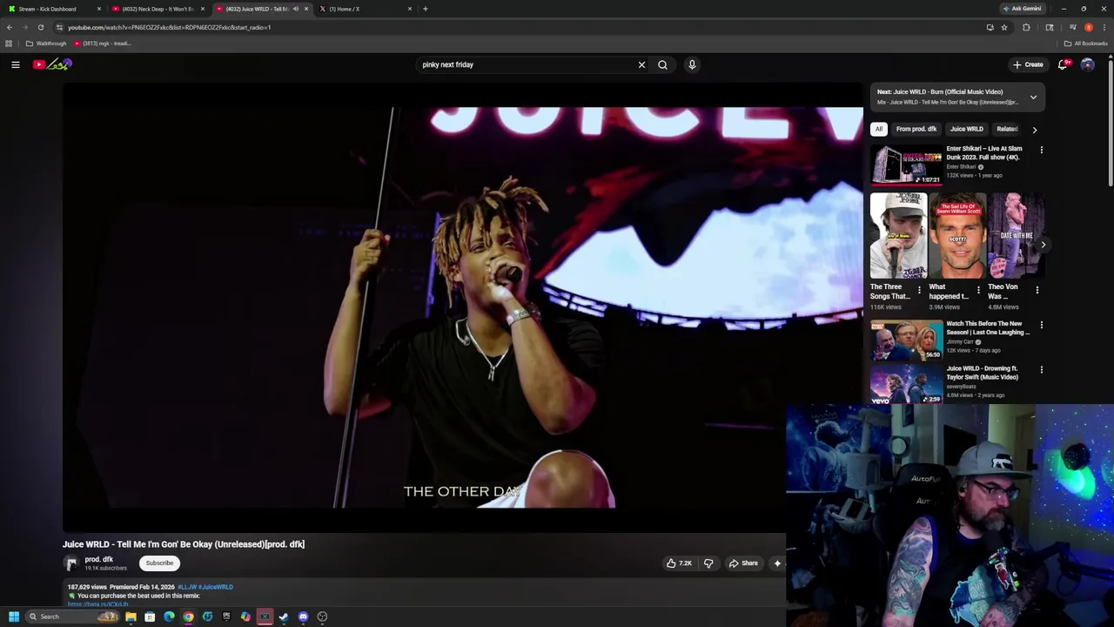Open the prod. dfk channel name
This screenshot has height=627, width=1114.
coord(98,559)
